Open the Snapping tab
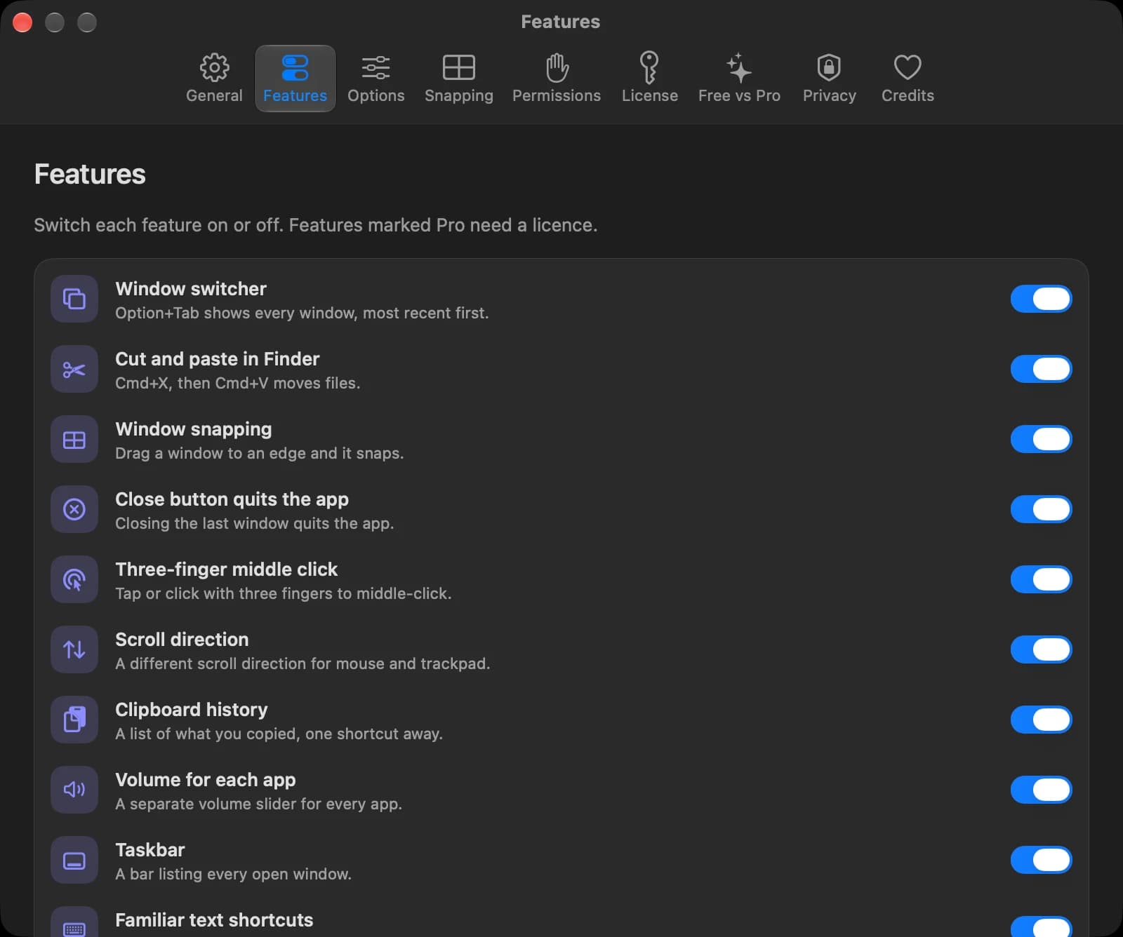 (459, 79)
